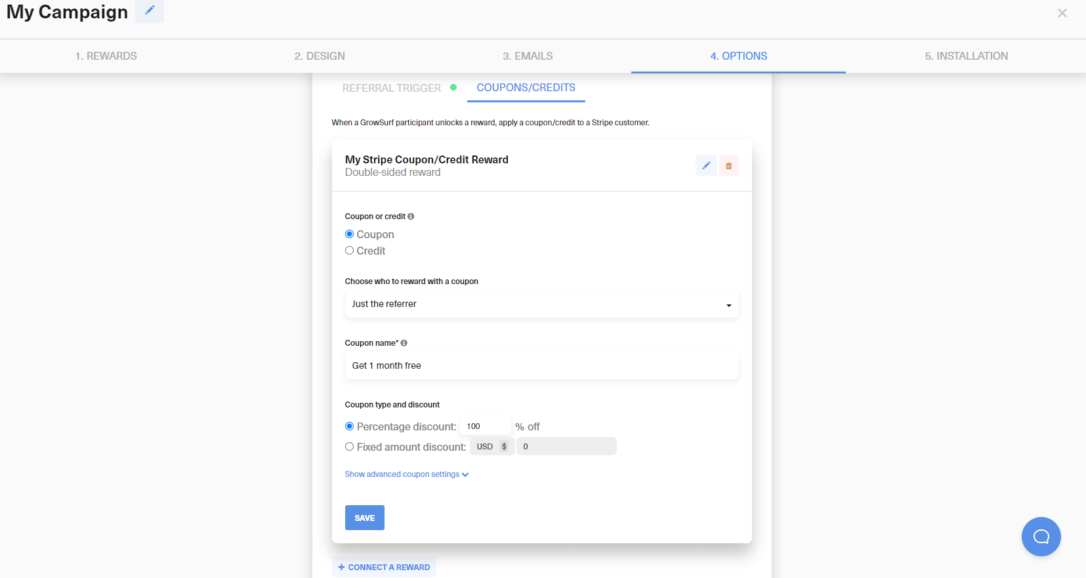The image size is (1086, 578).
Task: Open the chat support bubble
Action: 1041,537
